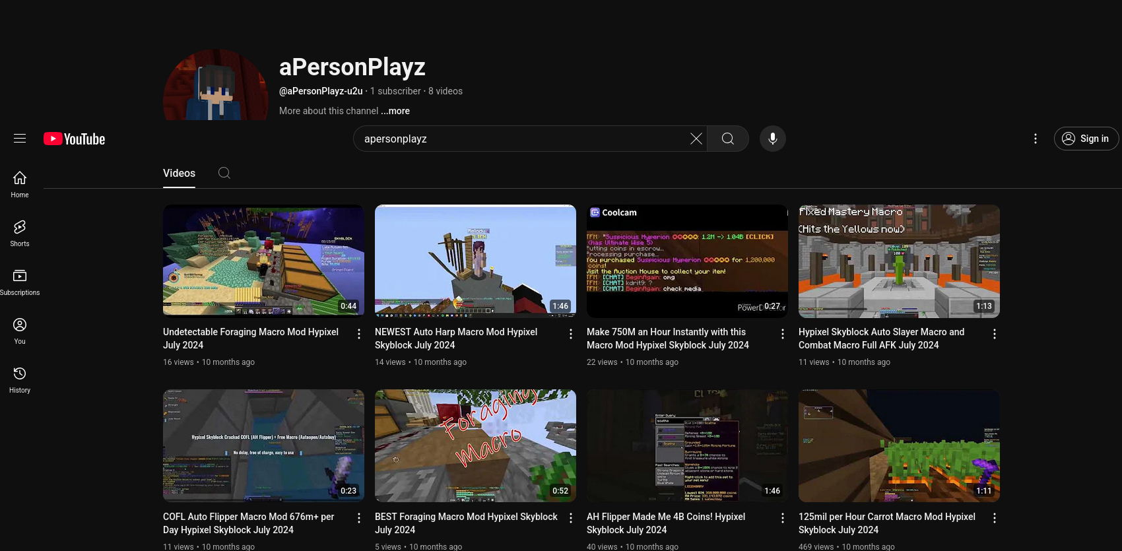Open title Make 750M an Hour Instantly
Image resolution: width=1122 pixels, height=551 pixels.
pyautogui.click(x=668, y=339)
